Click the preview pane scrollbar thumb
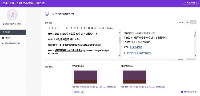This screenshot has height=96, width=200. pos(195,35)
